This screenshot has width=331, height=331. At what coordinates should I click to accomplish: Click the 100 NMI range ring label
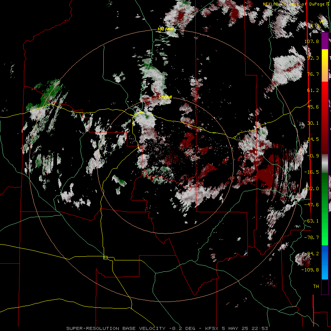pos(165,29)
